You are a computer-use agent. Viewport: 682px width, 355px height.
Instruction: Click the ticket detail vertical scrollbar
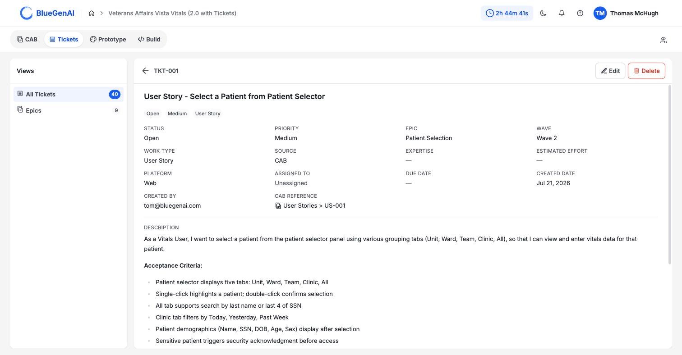tap(670, 174)
